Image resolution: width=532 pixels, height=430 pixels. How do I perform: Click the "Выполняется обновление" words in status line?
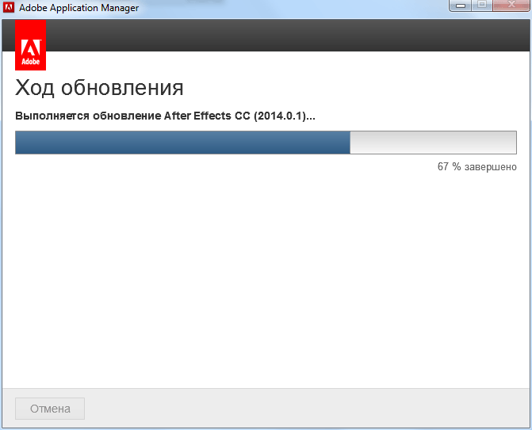click(88, 116)
